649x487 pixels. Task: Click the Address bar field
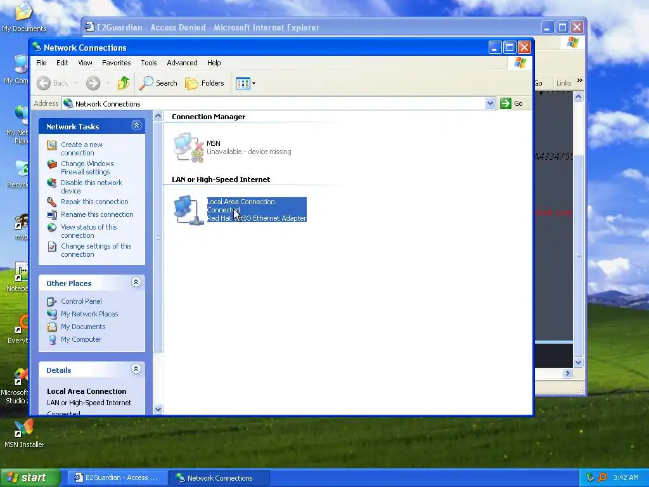coord(279,103)
